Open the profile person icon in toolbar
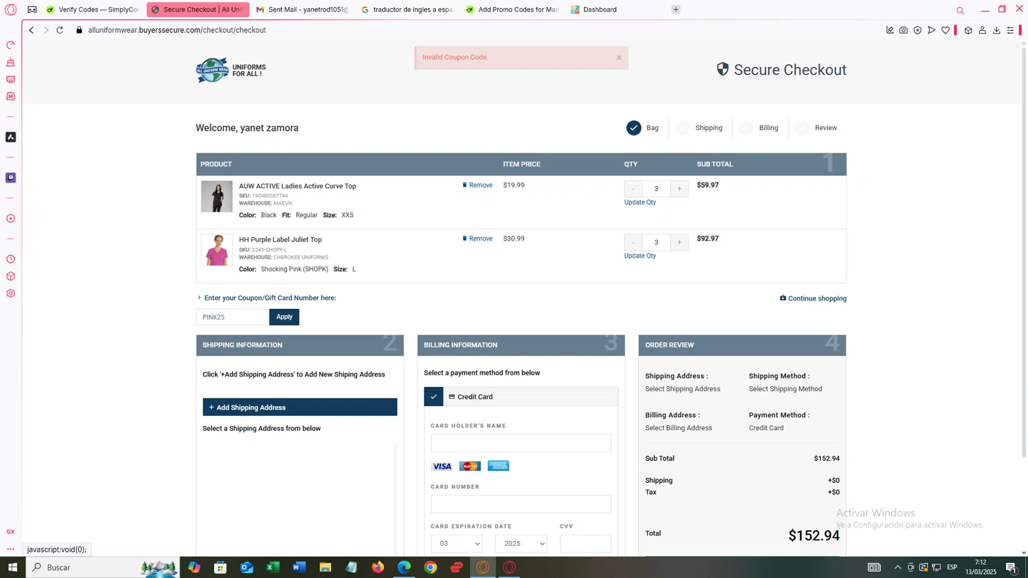The width and height of the screenshot is (1028, 578). click(982, 30)
